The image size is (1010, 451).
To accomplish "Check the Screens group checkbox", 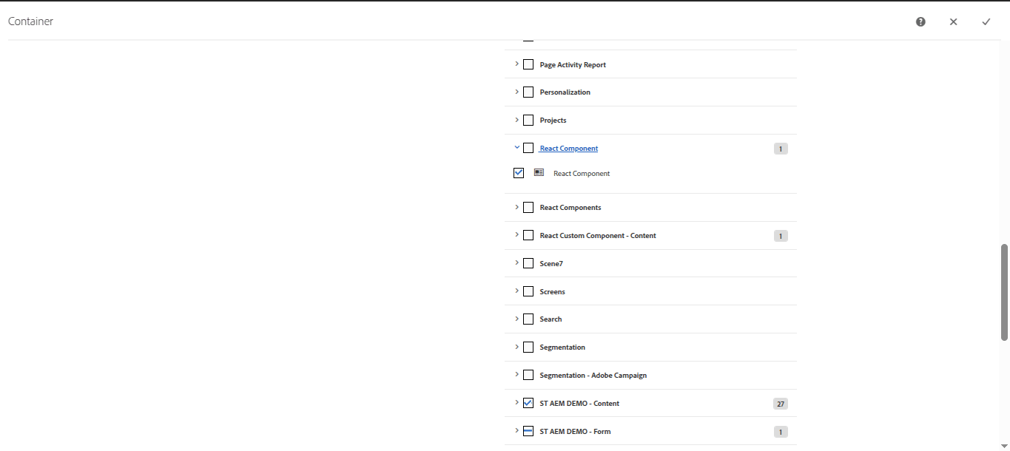I will click(528, 291).
